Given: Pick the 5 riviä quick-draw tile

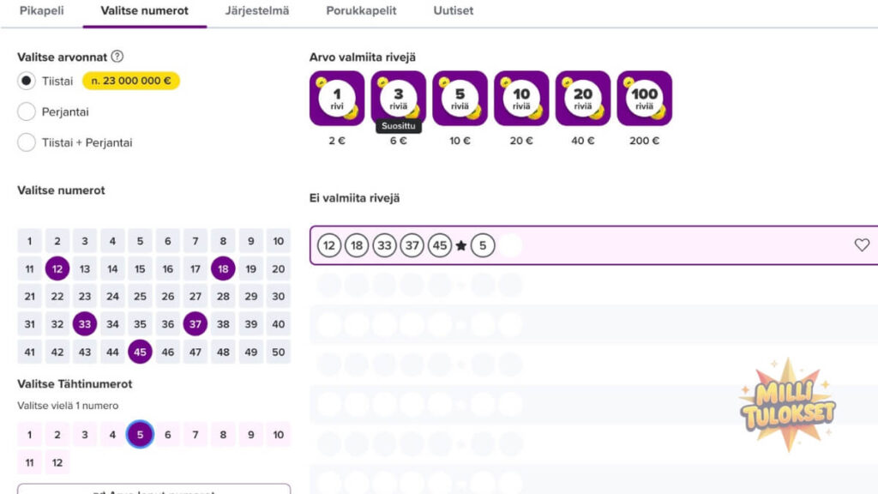Looking at the screenshot, I should [x=460, y=98].
